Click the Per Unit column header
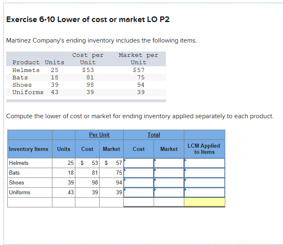 [99, 135]
